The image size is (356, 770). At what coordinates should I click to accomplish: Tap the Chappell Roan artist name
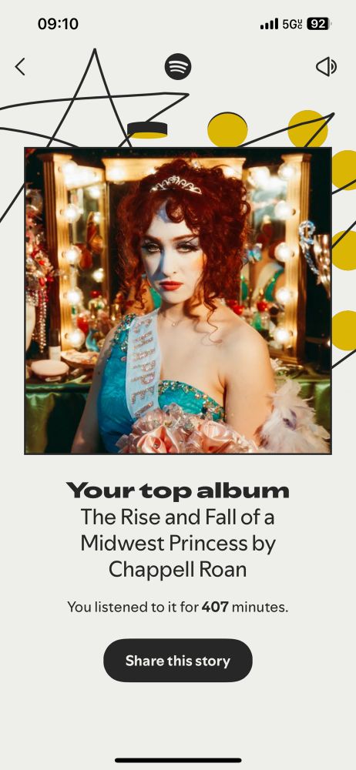177,570
